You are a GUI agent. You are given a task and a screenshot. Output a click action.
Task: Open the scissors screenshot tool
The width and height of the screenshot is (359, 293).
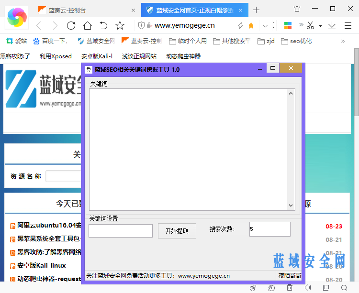pos(310,26)
